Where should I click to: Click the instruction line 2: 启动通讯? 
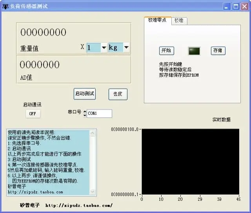point(19,149)
